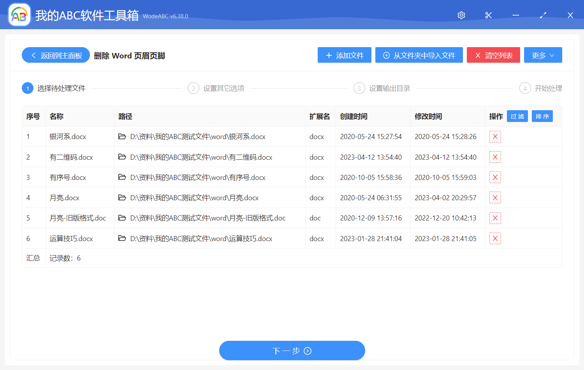Click the 下一步 next button
The image size is (584, 370).
point(292,351)
